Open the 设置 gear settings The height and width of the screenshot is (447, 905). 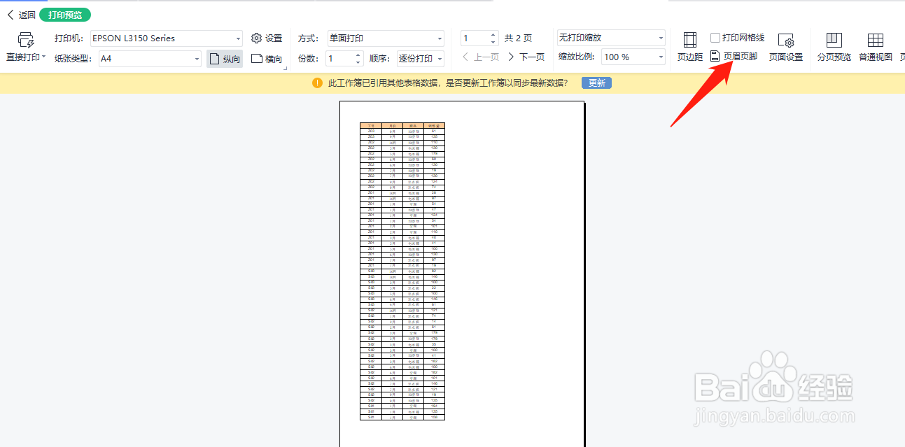coord(267,38)
